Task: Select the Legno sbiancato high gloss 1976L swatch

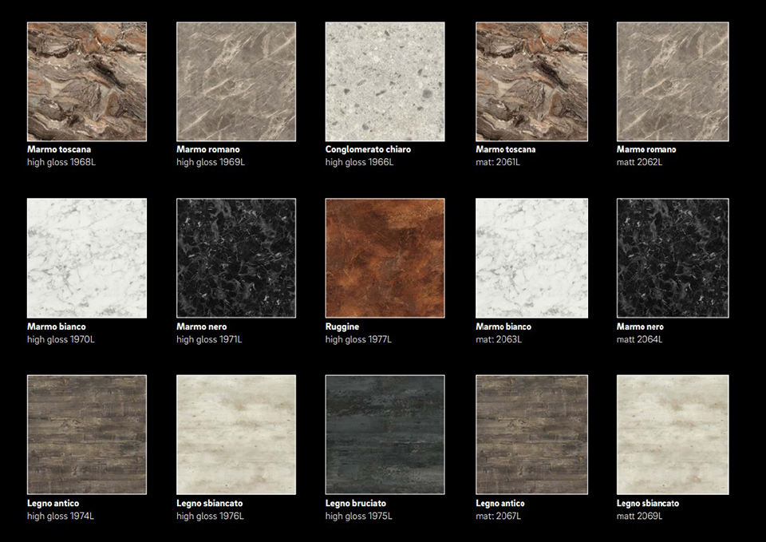Action: pos(235,434)
